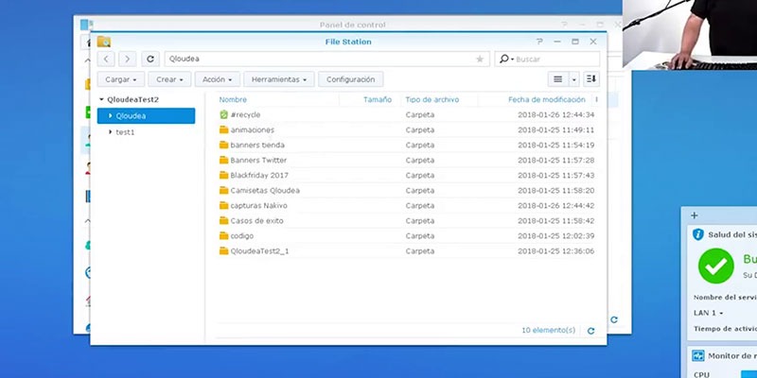The height and width of the screenshot is (378, 757).
Task: Open the Acción dropdown menu
Action: click(218, 79)
